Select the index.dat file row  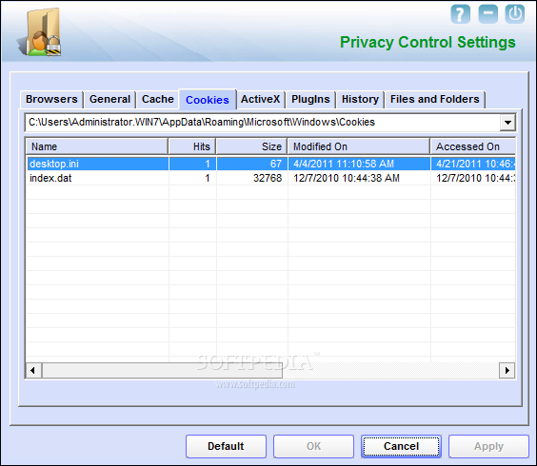click(270, 178)
